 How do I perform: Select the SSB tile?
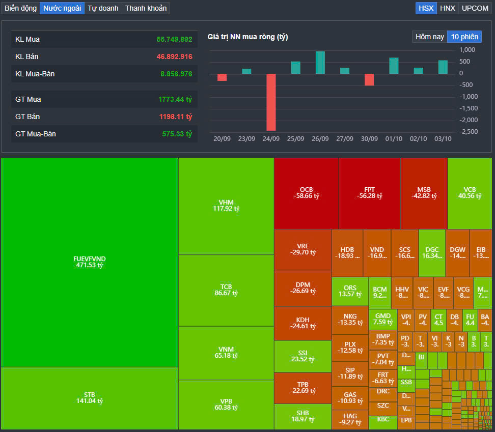pyautogui.click(x=406, y=385)
